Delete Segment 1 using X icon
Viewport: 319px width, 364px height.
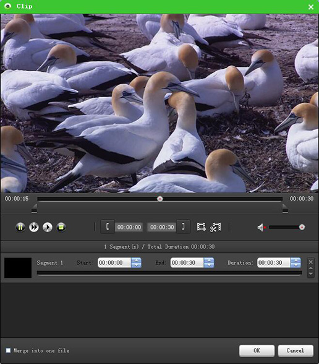[x=310, y=262]
